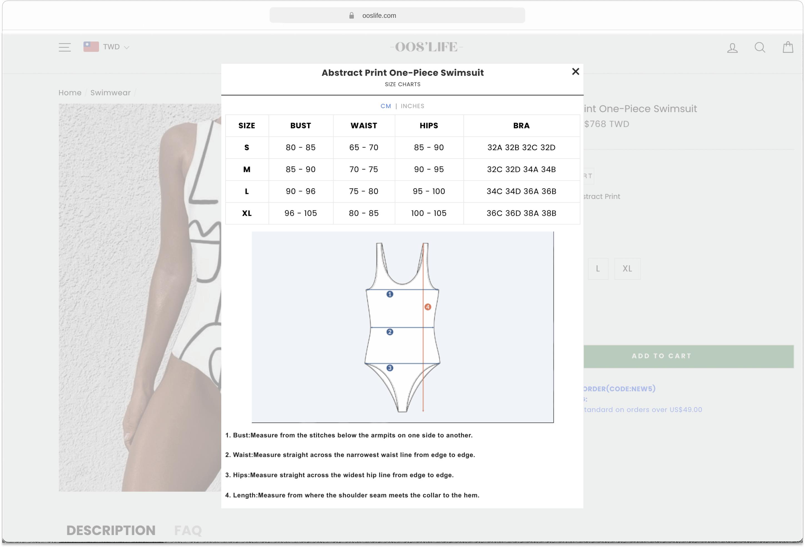Viewport: 805px width, 547px height.
Task: Open the DESCRIPTION tab
Action: [111, 530]
